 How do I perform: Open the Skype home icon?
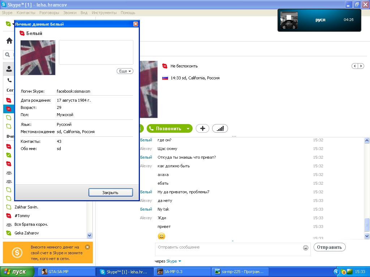(x=9, y=41)
